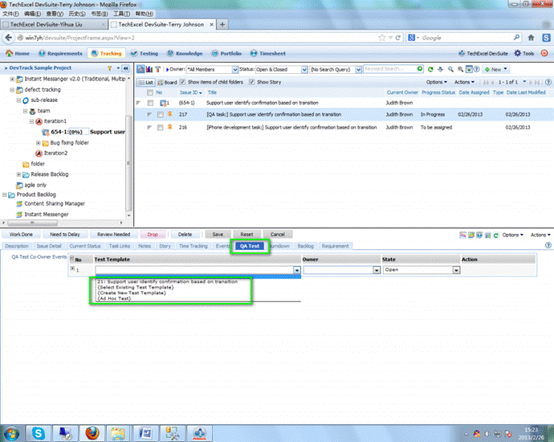Check the box for story 654-1 row

pyautogui.click(x=150, y=103)
